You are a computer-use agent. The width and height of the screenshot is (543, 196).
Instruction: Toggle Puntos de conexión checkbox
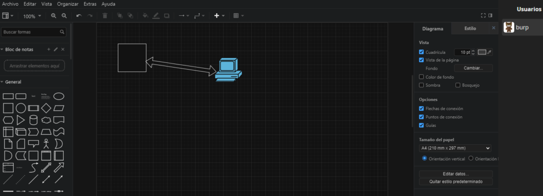click(422, 117)
